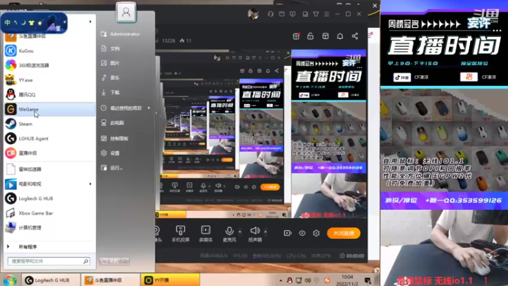Click the Sogou input icon in system tray

(x=327, y=280)
